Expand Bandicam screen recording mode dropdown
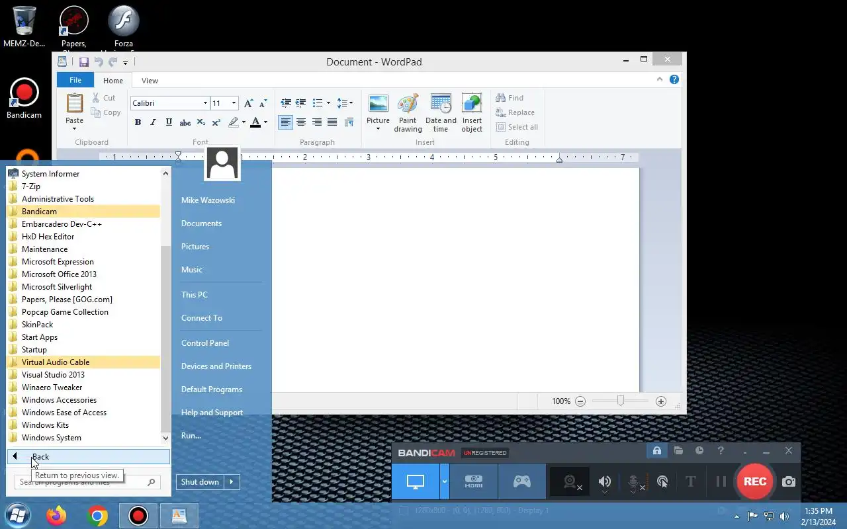Screen dimensions: 847x529 [445, 481]
